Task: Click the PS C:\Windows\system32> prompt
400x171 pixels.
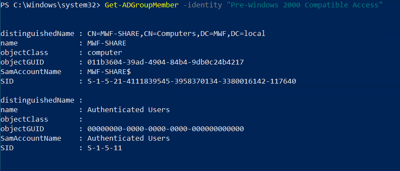Action: pos(50,5)
